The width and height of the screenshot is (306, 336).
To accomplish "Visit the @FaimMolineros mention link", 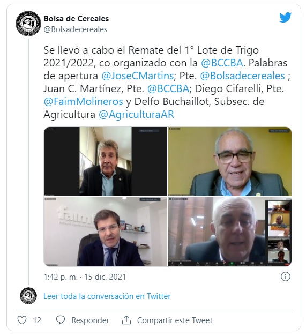I will (x=84, y=102).
